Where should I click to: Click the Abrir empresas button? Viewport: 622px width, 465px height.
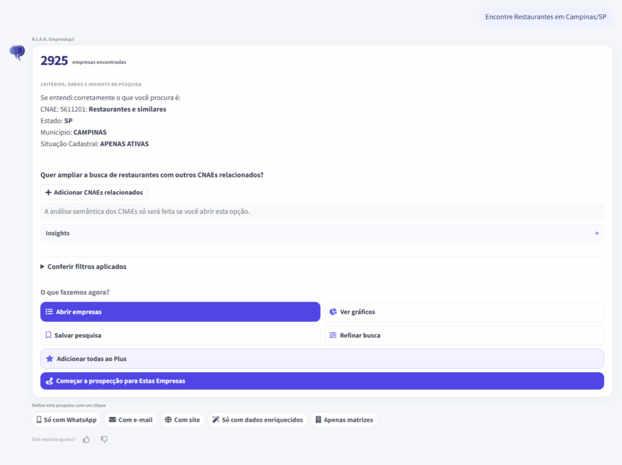(180, 311)
